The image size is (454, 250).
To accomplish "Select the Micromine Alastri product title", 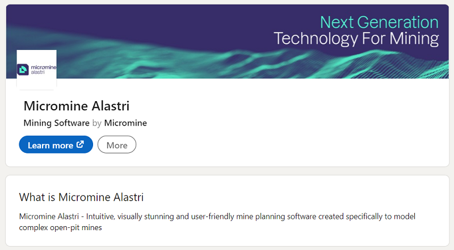I will 77,106.
